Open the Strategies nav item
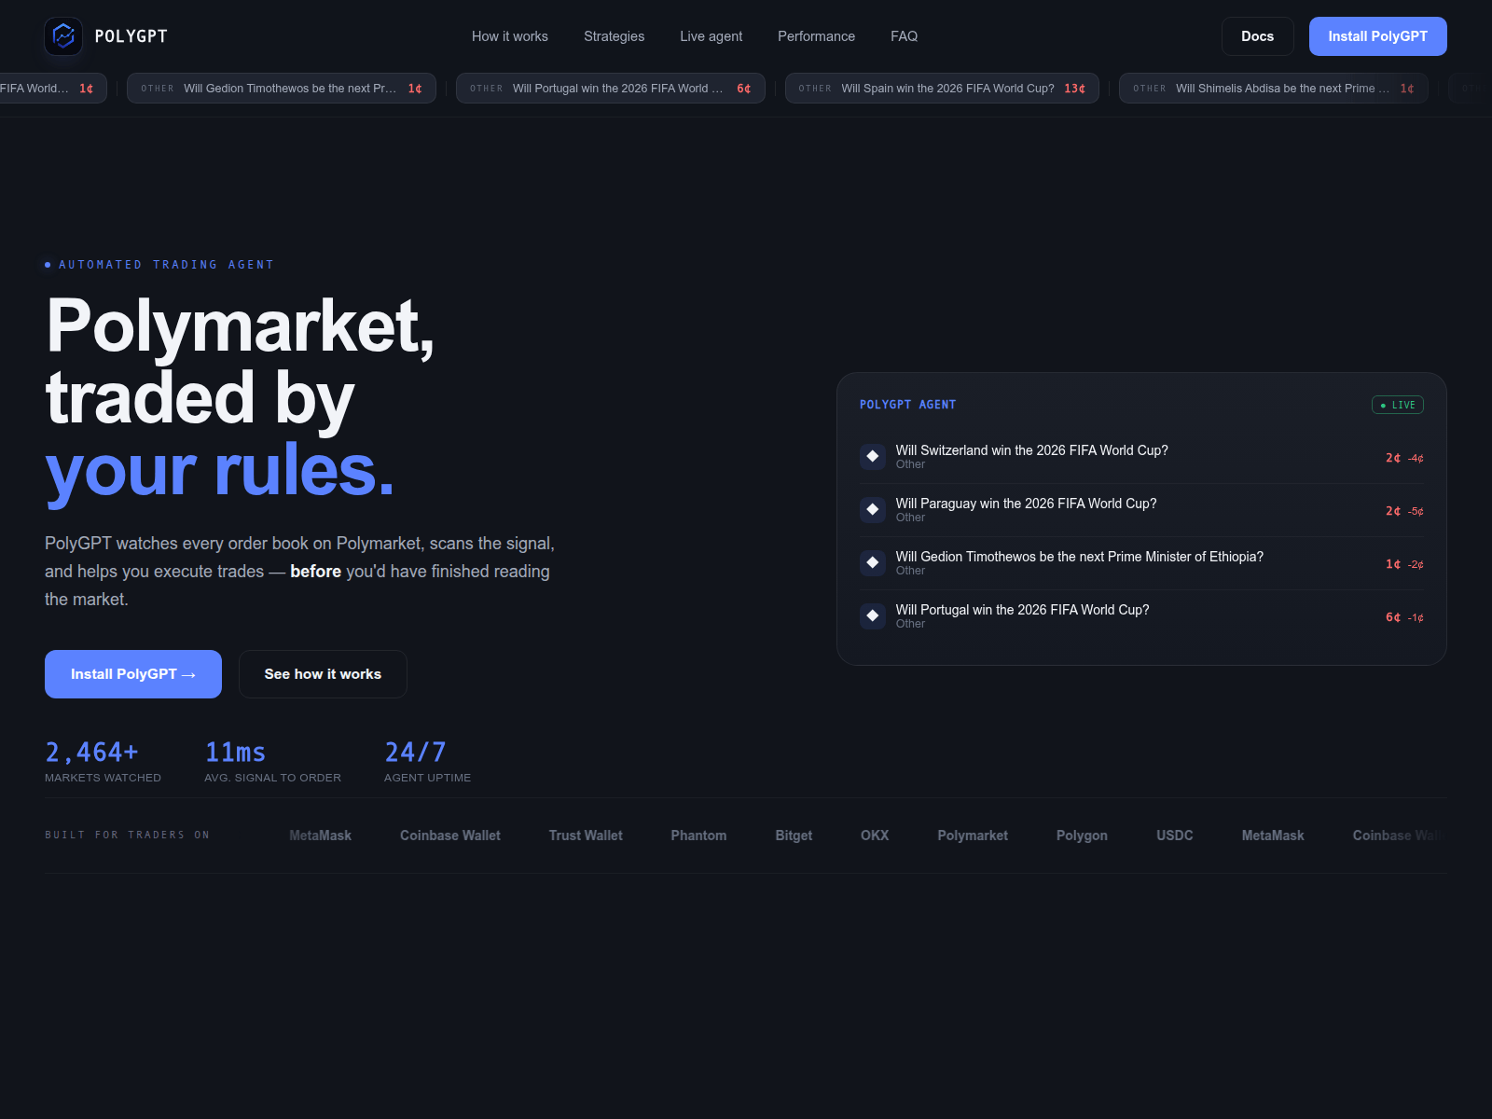Image resolution: width=1492 pixels, height=1119 pixels. click(614, 36)
